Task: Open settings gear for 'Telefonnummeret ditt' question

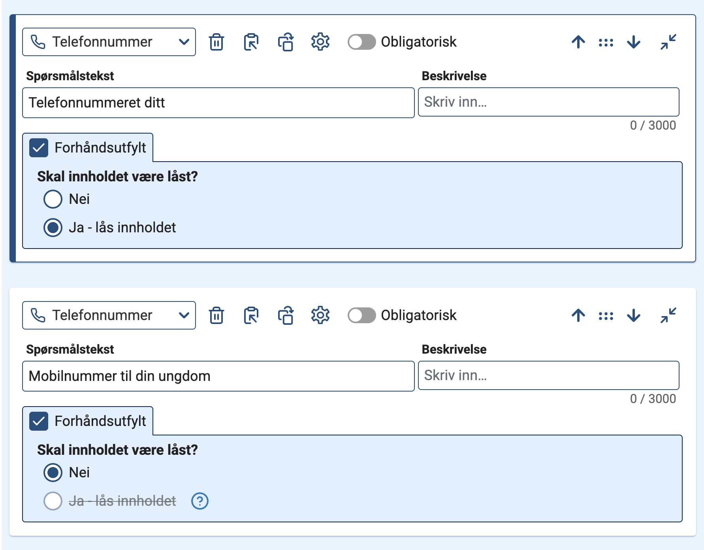Action: point(320,42)
